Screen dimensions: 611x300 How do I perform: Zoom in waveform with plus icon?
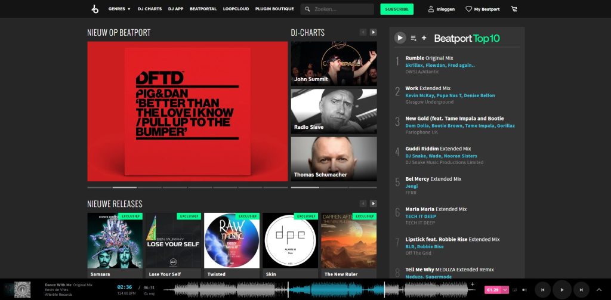pos(473,284)
